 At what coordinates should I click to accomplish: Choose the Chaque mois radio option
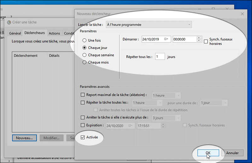[84, 62]
